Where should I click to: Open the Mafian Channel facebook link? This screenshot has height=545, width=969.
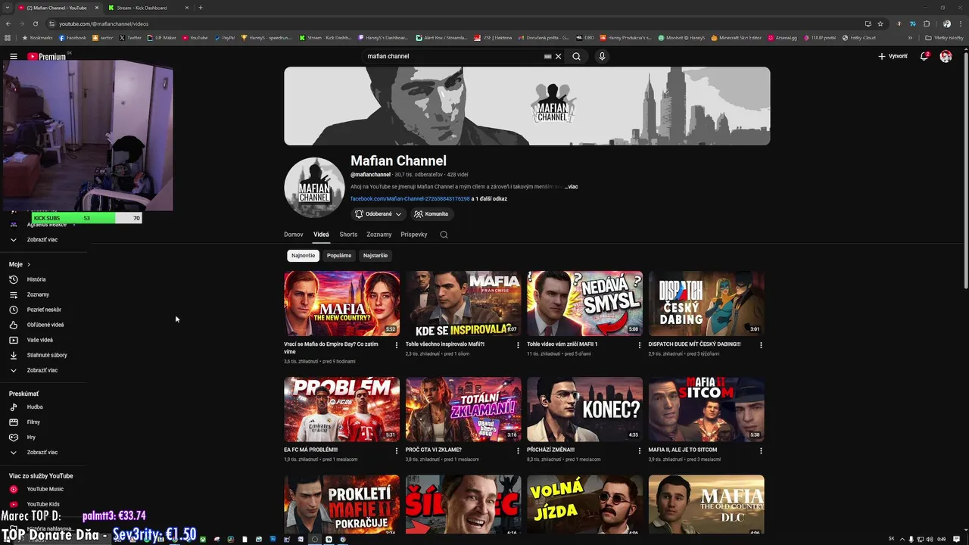(x=410, y=199)
